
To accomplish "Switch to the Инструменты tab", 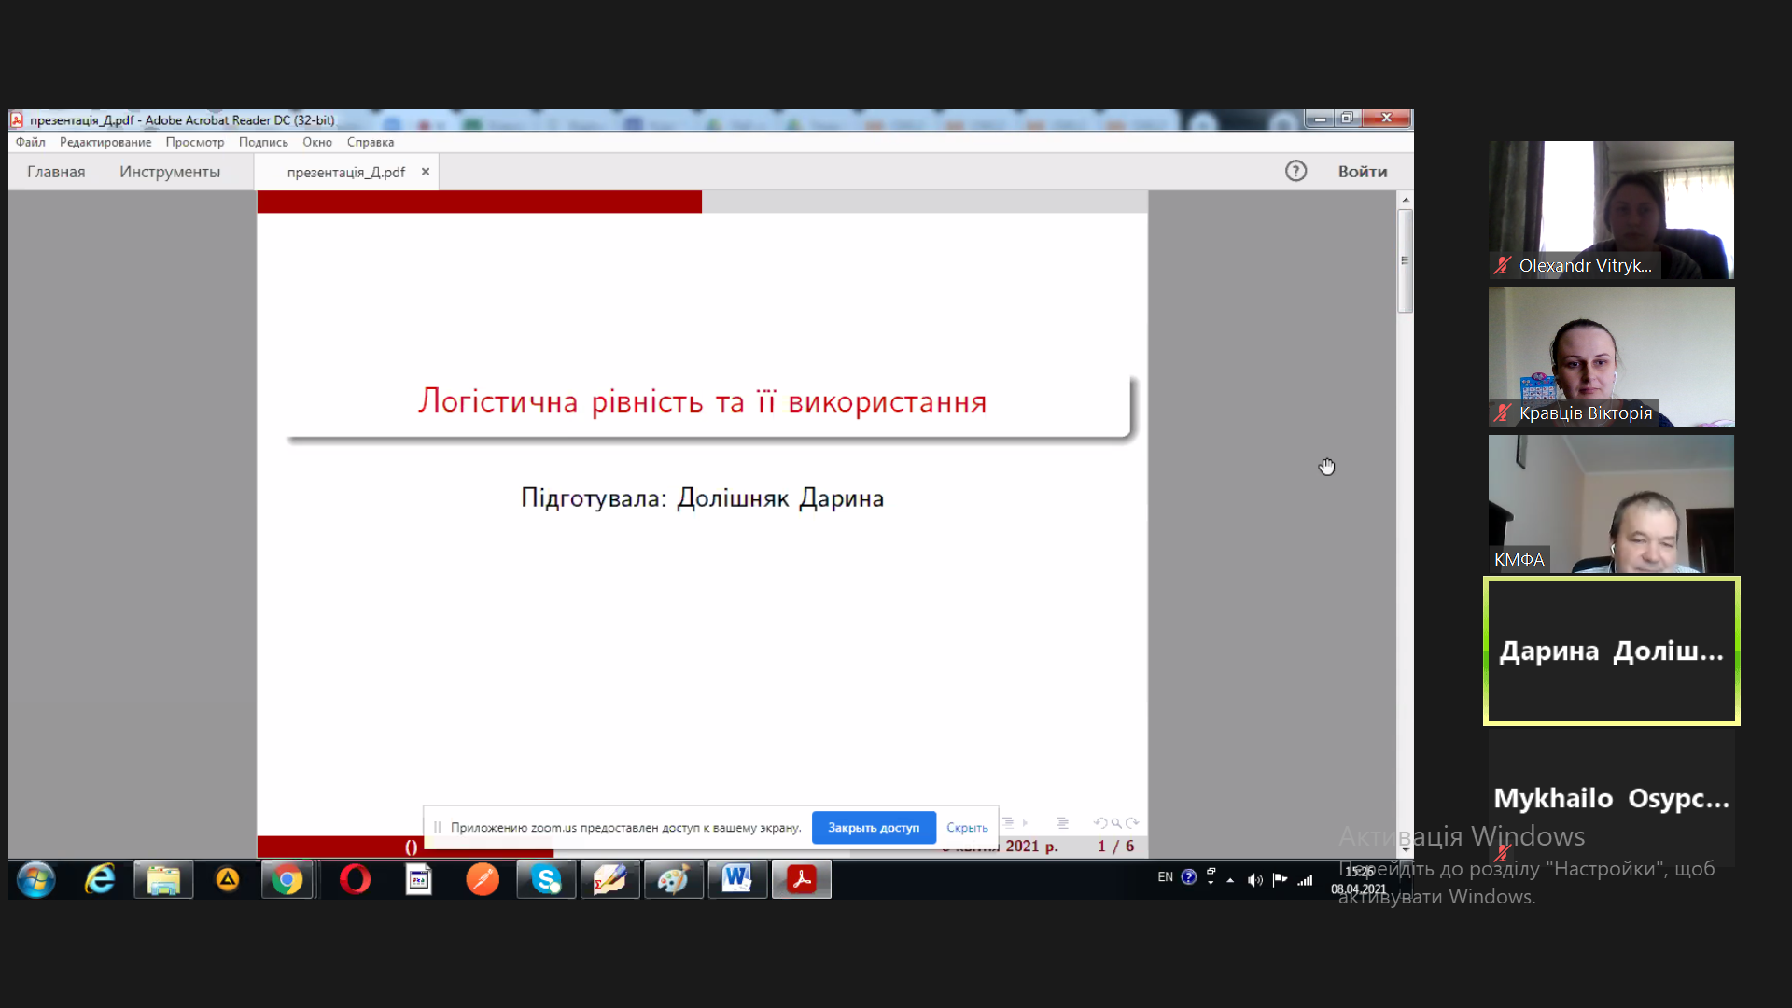I will (x=170, y=172).
